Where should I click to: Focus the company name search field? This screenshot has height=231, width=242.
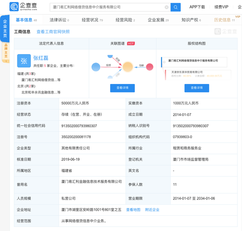click(108, 7)
